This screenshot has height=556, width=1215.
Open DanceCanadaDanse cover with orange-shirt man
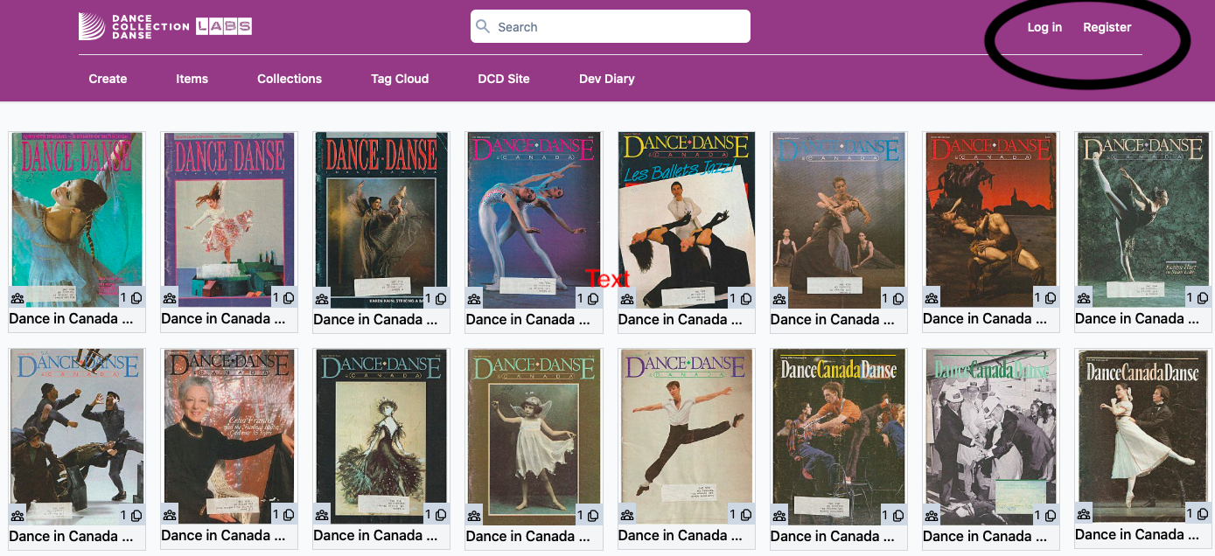pos(838,437)
